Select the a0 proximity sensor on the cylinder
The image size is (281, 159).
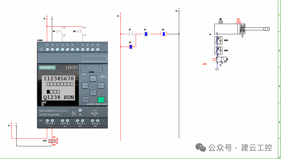[x=221, y=22]
